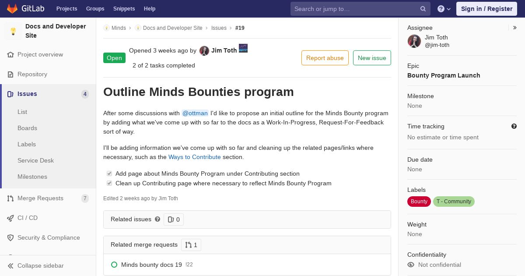Screen dimensions: 525x276
Task: Open the Ways to Contribute link
Action: [x=195, y=157]
